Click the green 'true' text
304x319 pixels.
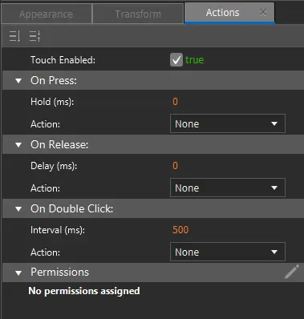(194, 59)
